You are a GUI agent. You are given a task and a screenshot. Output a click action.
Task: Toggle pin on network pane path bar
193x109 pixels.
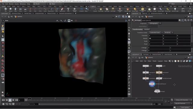188,58
